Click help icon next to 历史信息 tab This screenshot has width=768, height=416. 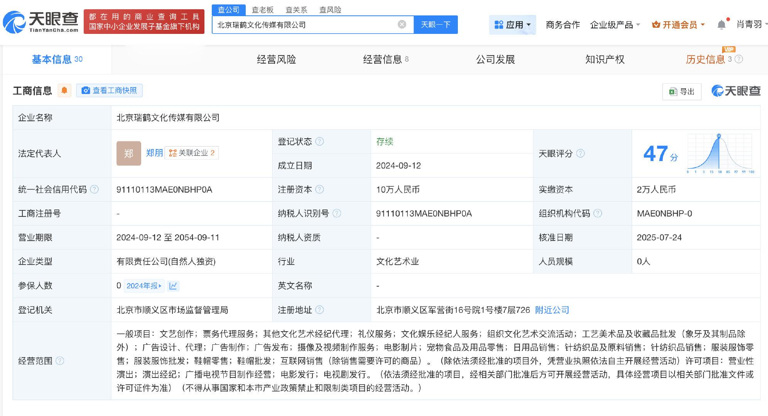coord(739,59)
